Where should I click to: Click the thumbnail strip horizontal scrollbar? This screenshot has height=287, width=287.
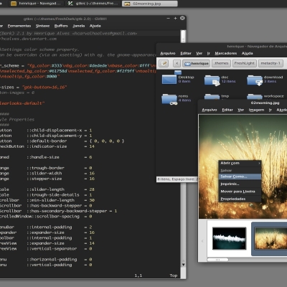(217, 260)
